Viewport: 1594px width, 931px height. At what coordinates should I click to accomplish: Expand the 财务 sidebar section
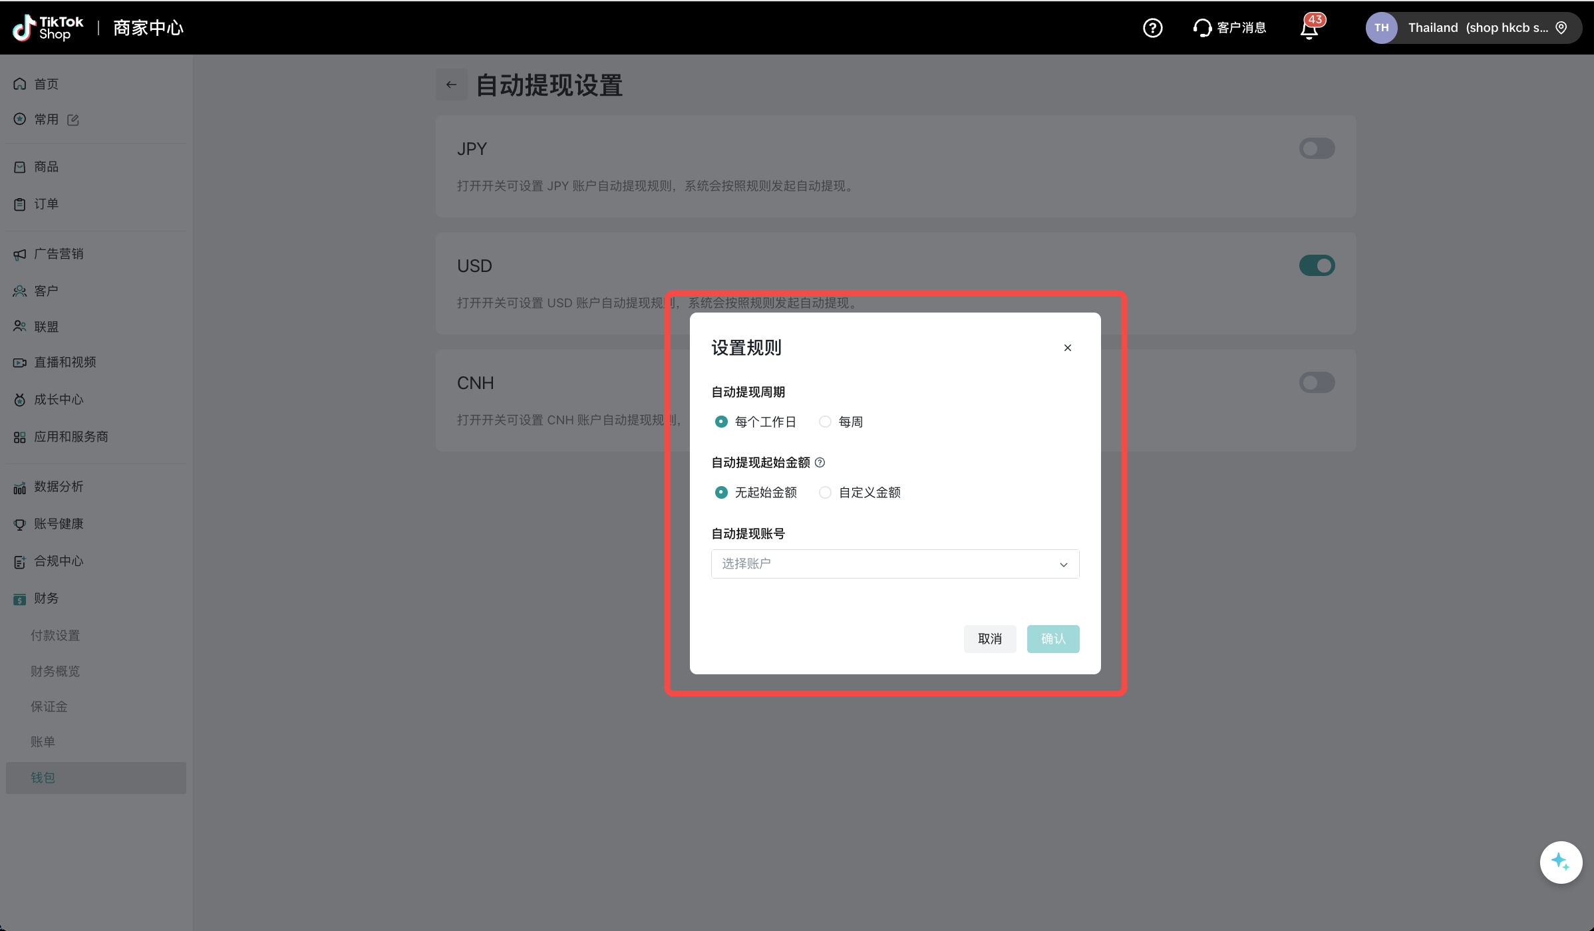[47, 598]
